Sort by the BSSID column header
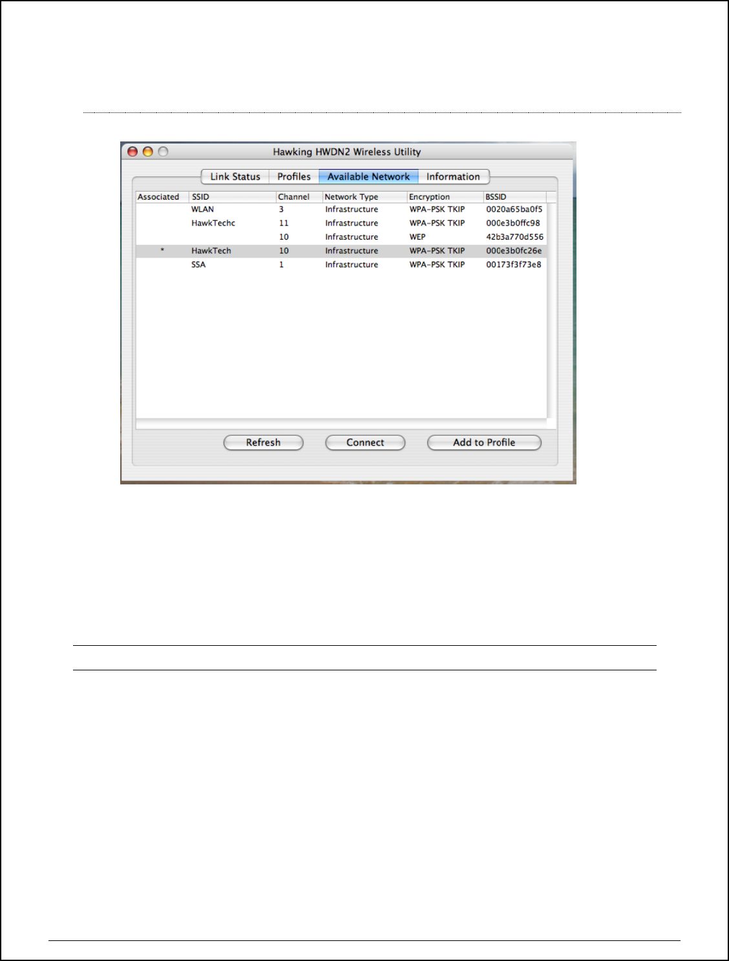 tap(515, 197)
